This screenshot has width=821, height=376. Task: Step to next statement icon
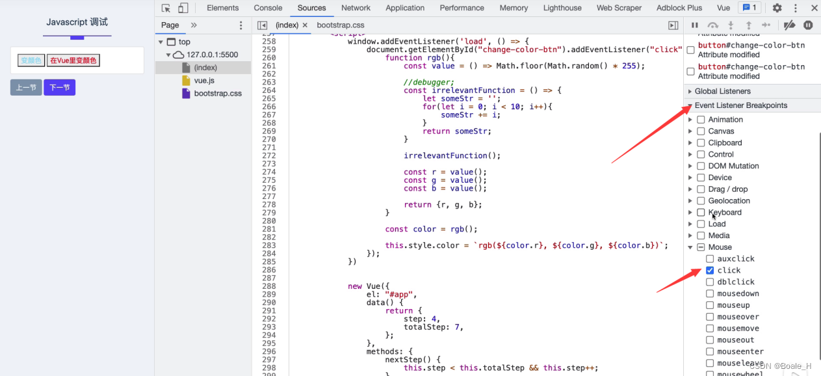[766, 25]
